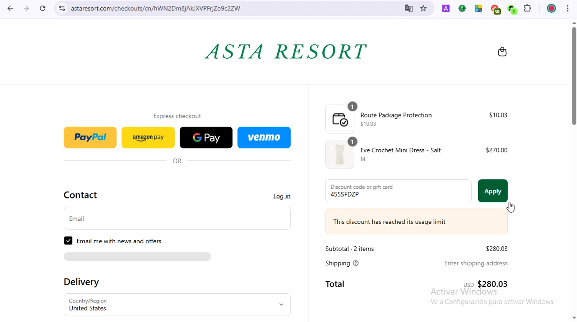Click the Route Package Protection item name
The image size is (577, 322).
396,115
